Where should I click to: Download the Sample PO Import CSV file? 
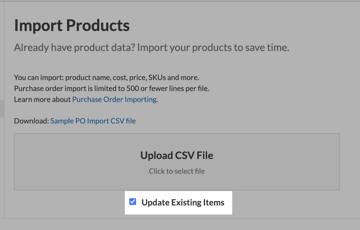point(93,120)
